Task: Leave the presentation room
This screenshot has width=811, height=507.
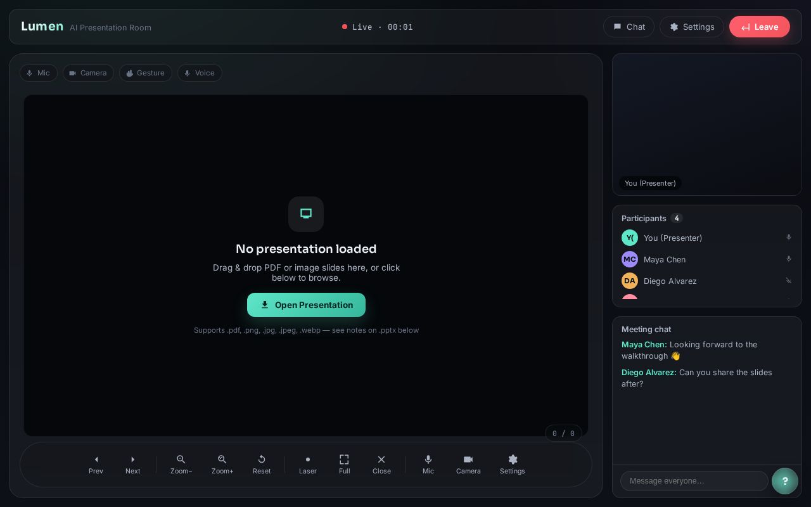Action: tap(760, 27)
